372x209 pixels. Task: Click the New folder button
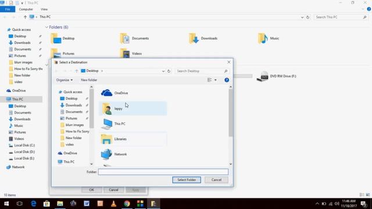click(x=89, y=80)
